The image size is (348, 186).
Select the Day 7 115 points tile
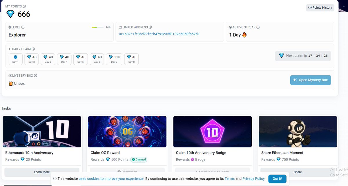114,59
